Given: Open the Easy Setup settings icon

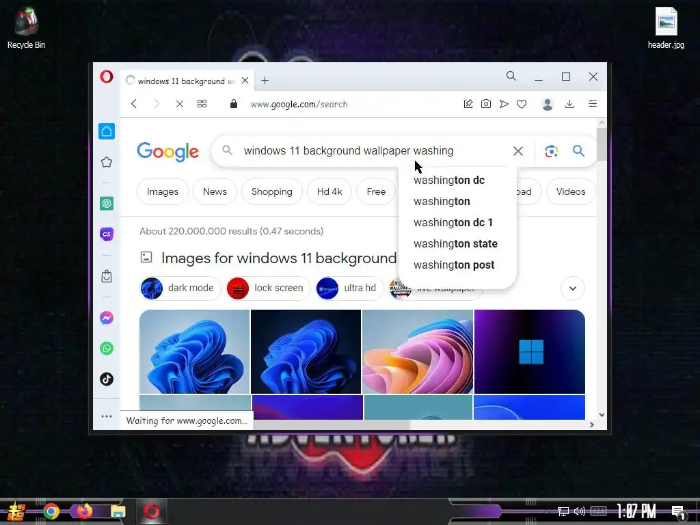Looking at the screenshot, I should (x=593, y=104).
